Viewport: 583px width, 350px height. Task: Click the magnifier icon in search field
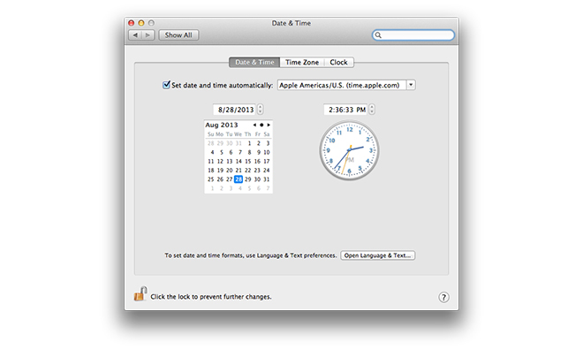point(378,35)
